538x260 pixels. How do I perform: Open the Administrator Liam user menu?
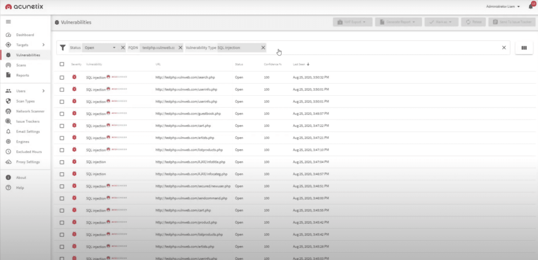tap(502, 6)
